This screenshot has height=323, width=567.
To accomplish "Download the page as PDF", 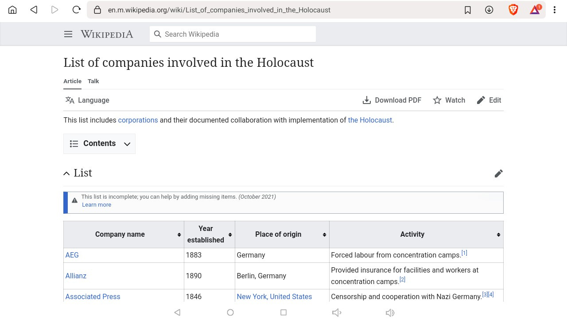I will tap(392, 100).
